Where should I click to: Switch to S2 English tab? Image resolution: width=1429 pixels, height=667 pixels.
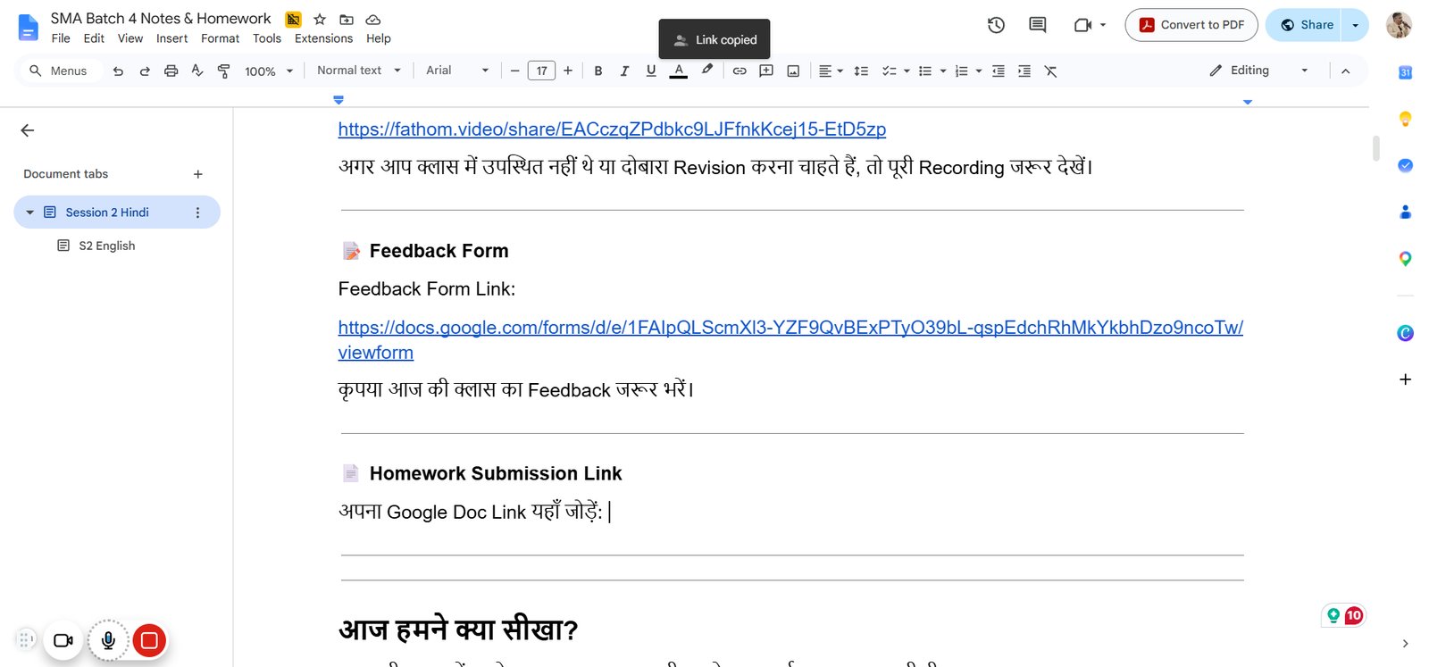(107, 246)
